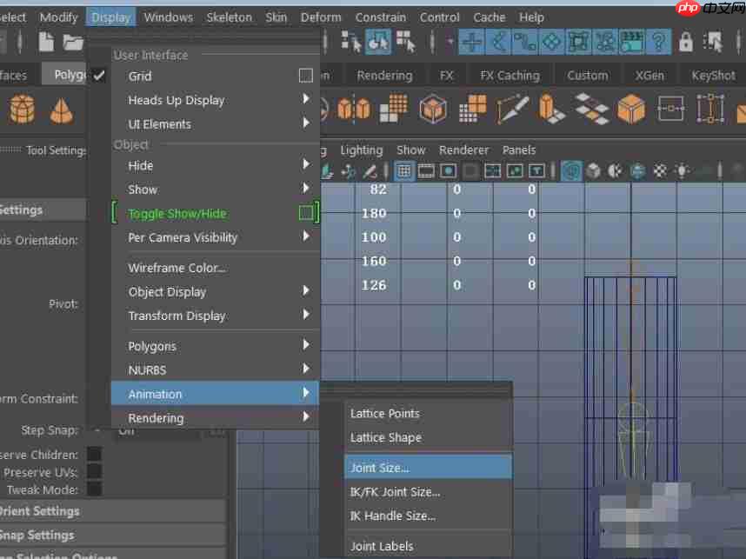Expand the Rendering display submenu
746x559 pixels.
[x=216, y=418]
